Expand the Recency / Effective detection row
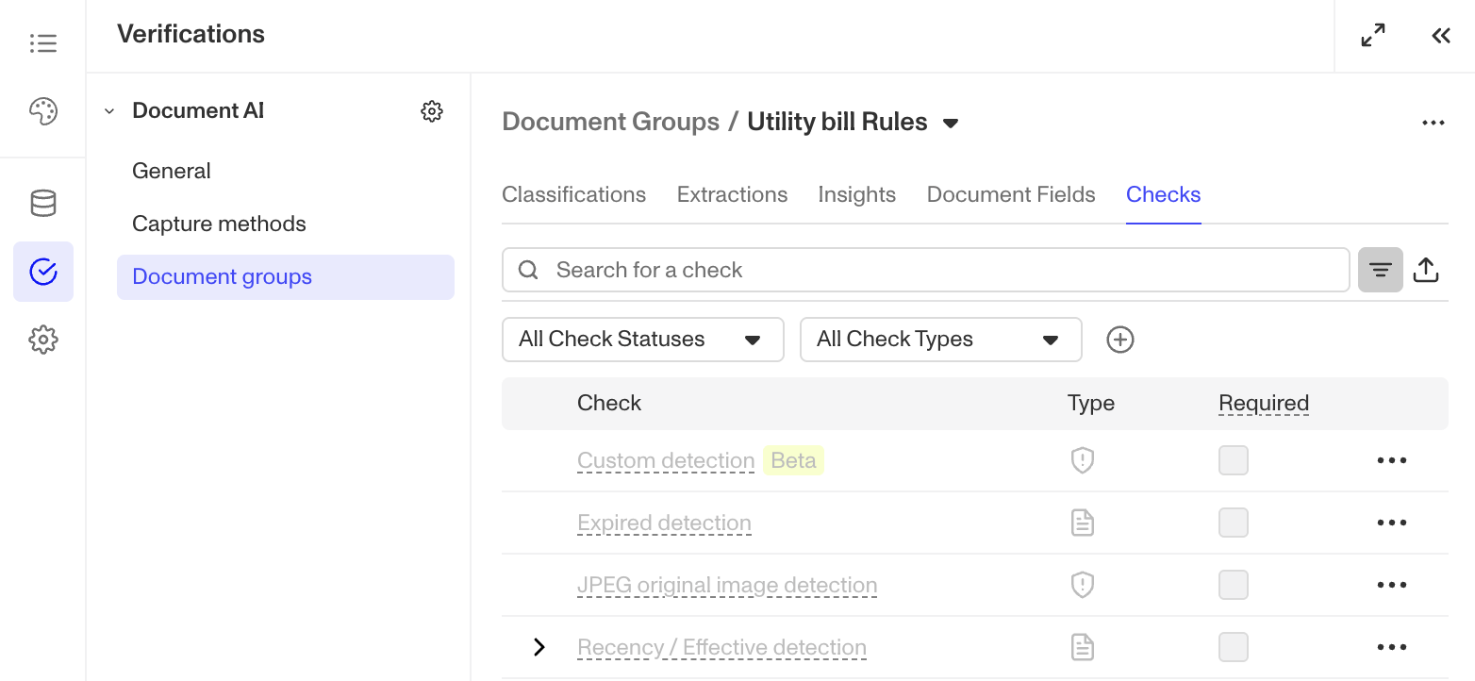 (x=539, y=647)
